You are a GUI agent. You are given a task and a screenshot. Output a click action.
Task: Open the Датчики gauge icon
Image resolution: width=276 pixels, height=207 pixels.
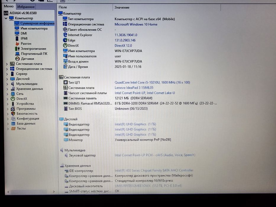[17, 59]
